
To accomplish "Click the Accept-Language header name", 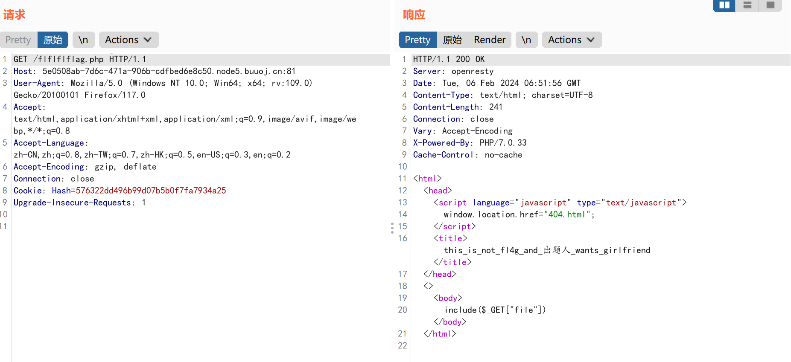I will tap(49, 143).
